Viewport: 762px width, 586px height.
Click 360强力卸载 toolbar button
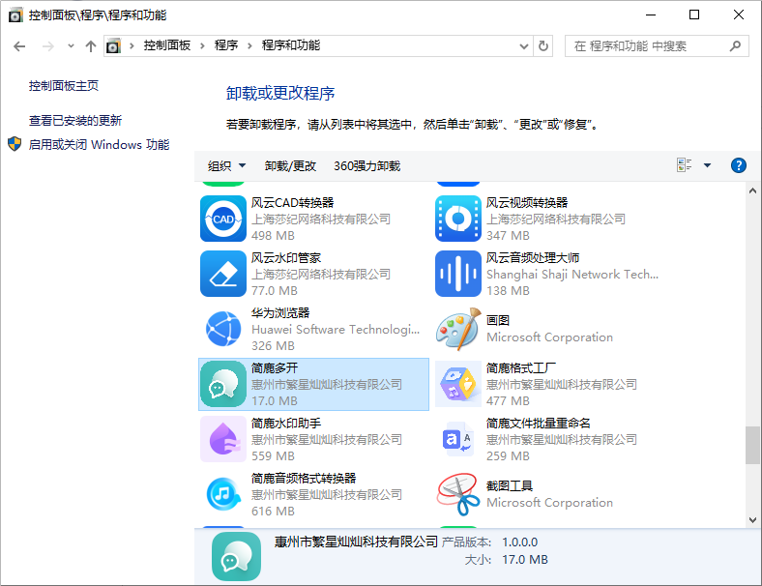click(366, 165)
